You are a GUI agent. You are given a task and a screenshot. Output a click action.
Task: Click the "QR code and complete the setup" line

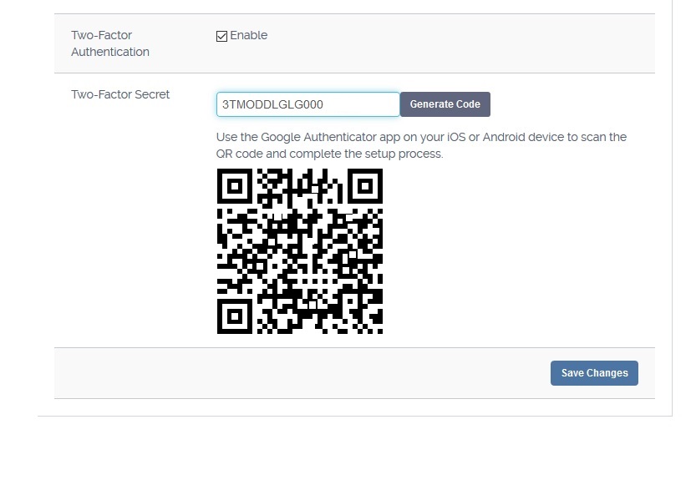pyautogui.click(x=330, y=154)
